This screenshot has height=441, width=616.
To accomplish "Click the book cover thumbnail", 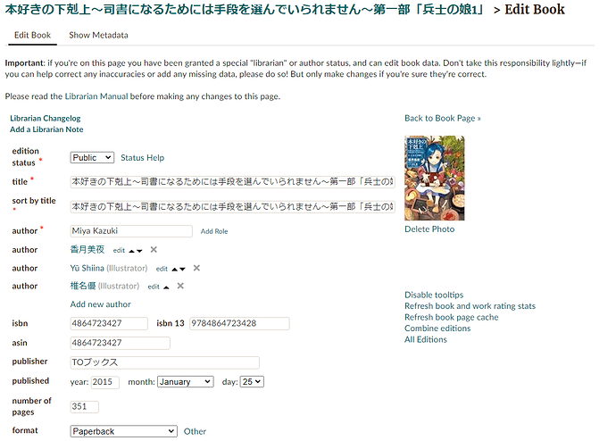I will 435,178.
